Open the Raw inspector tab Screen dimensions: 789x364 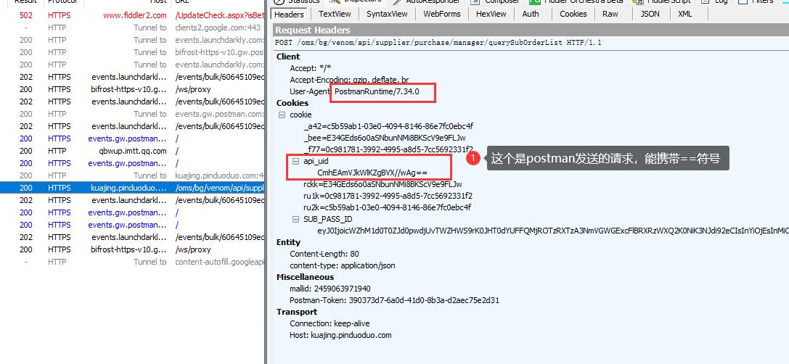click(610, 14)
